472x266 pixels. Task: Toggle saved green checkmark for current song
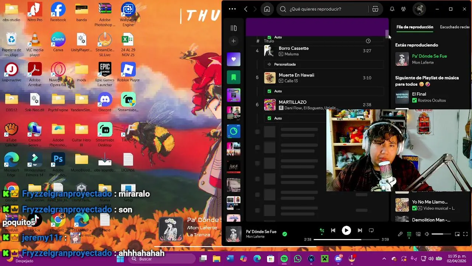point(284,234)
